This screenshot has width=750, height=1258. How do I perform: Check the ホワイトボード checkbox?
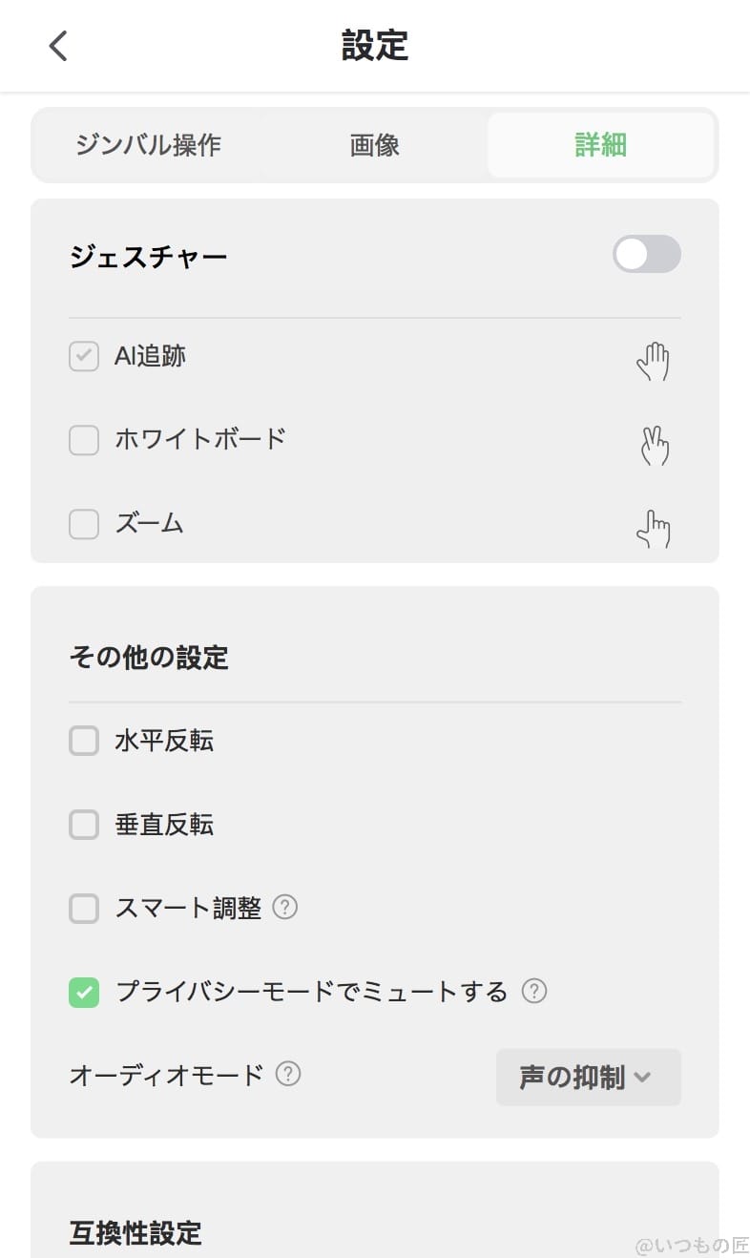(84, 440)
